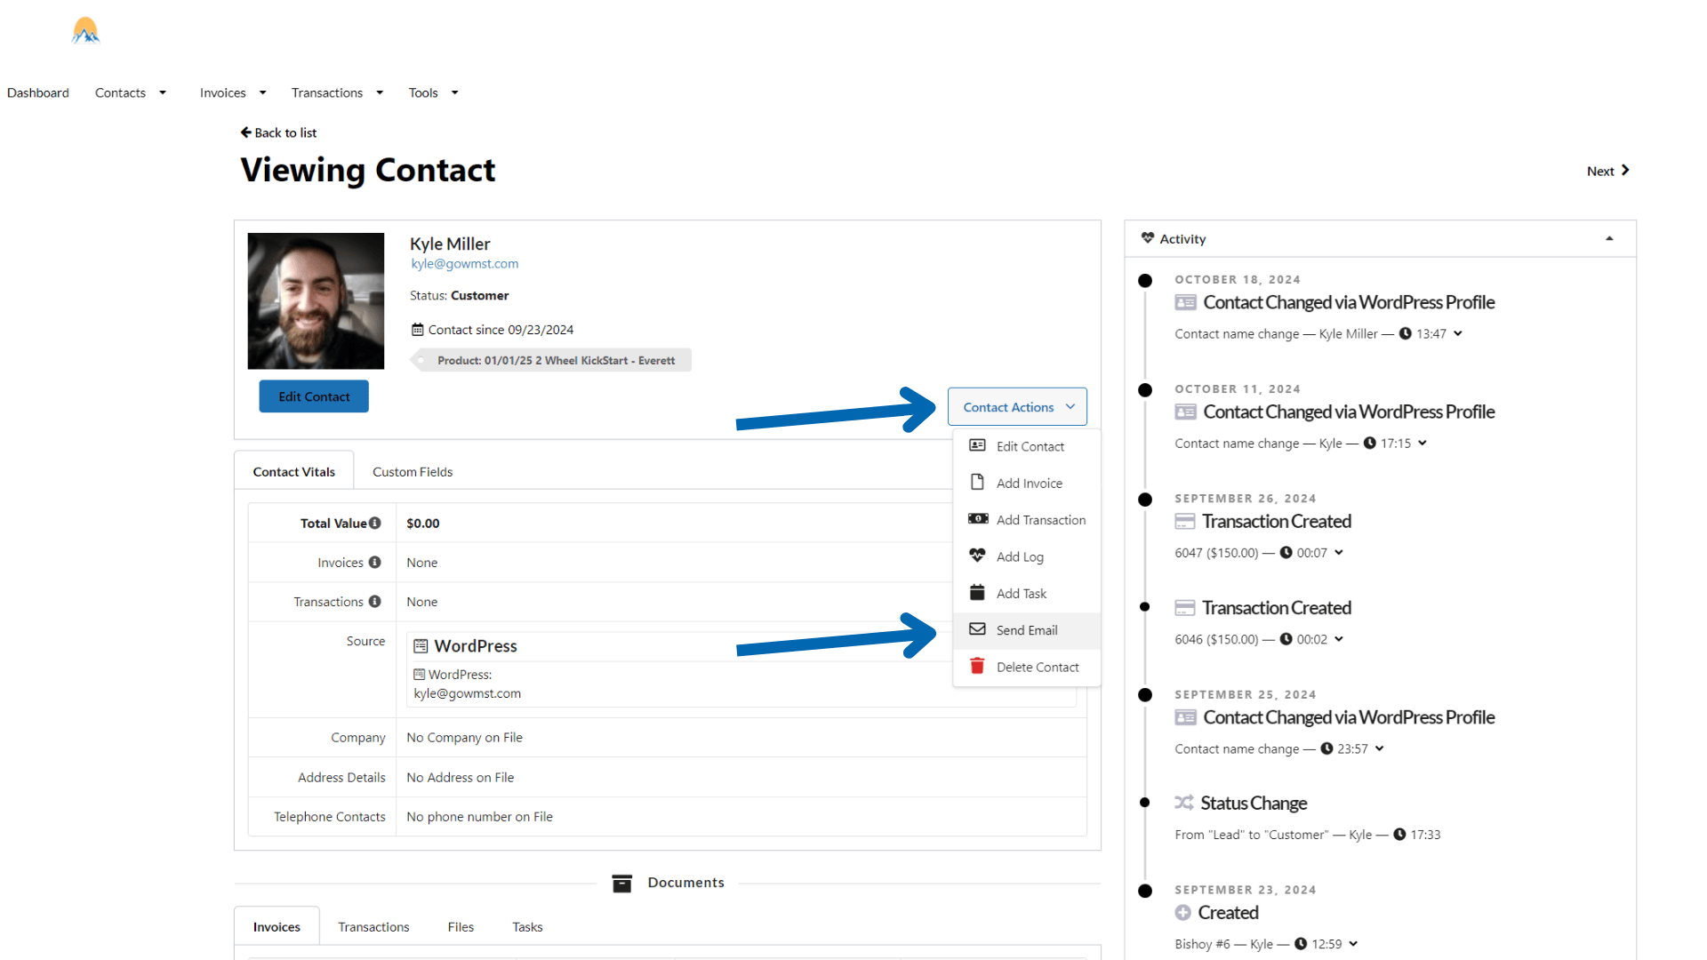The width and height of the screenshot is (1707, 960).
Task: Click kyle@gowmst.com email link
Action: 464,263
